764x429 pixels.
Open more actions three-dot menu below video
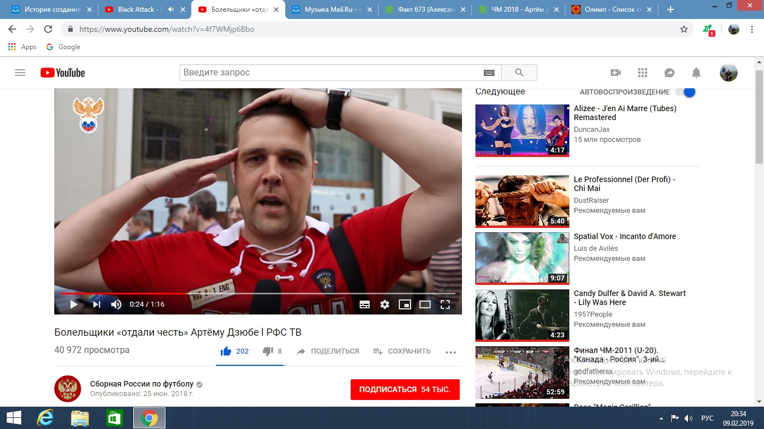[451, 352]
